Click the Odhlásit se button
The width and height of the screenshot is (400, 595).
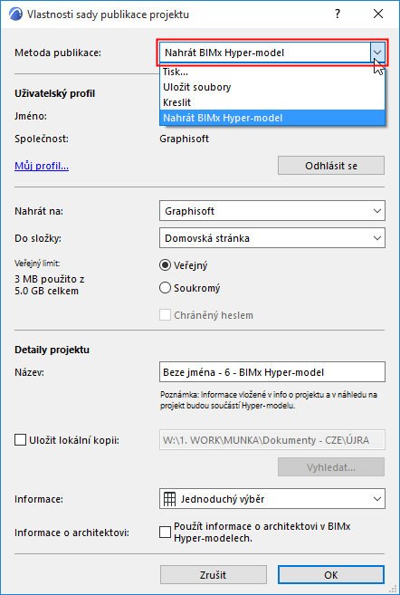coord(331,166)
